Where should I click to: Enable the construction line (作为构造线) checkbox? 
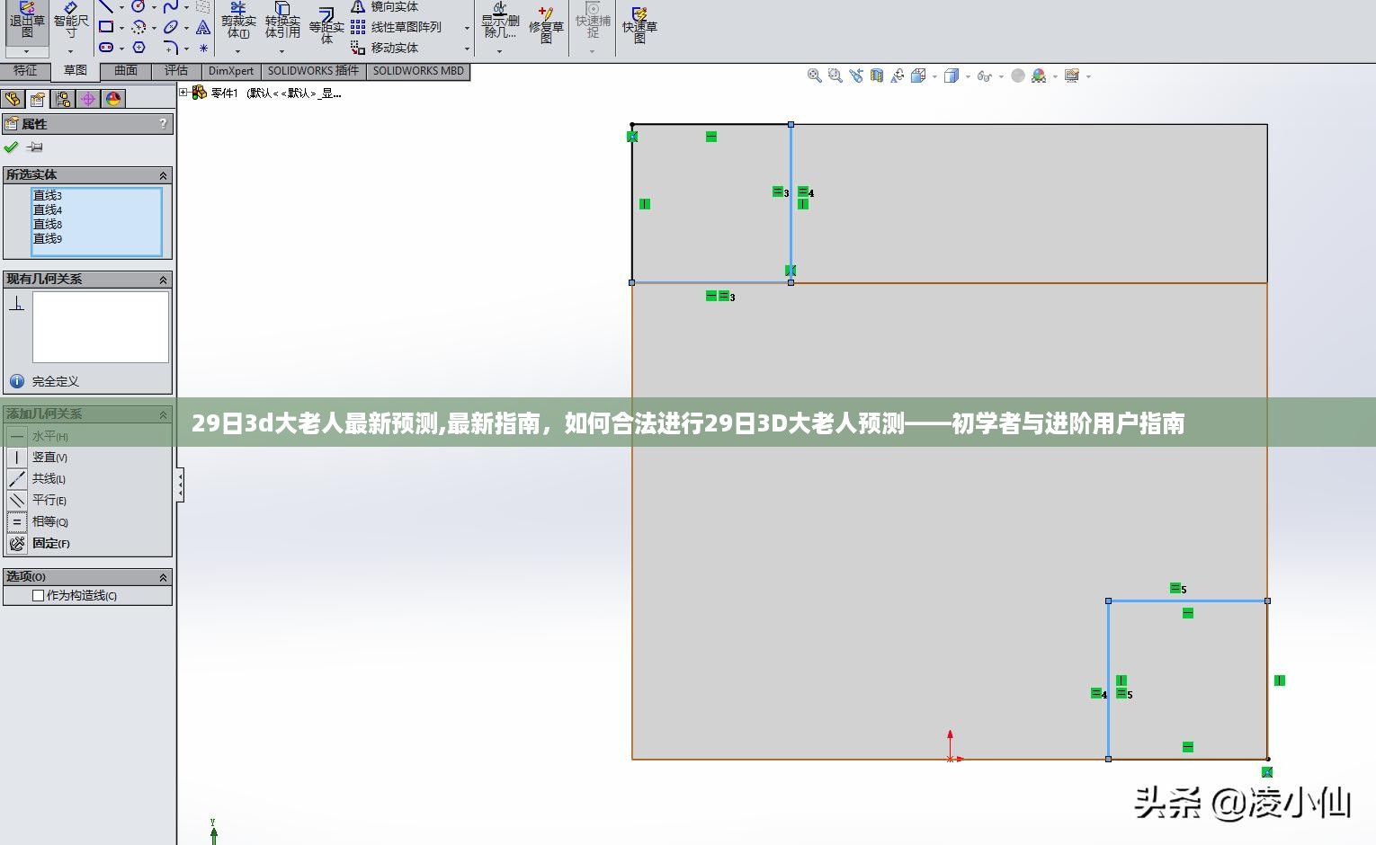39,595
